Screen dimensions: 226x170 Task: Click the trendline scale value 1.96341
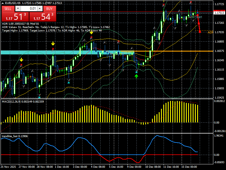tap(219, 136)
